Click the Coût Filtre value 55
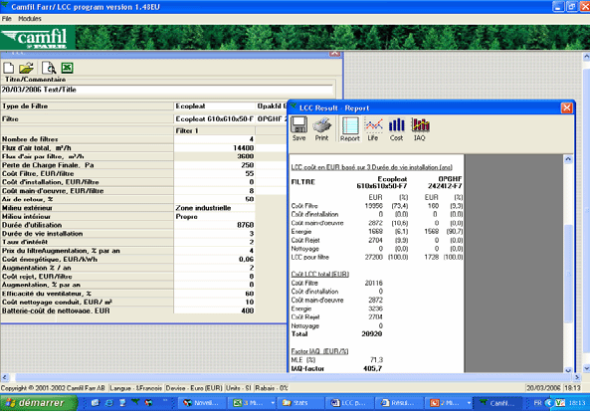Image resolution: width=590 pixels, height=413 pixels. 215,173
